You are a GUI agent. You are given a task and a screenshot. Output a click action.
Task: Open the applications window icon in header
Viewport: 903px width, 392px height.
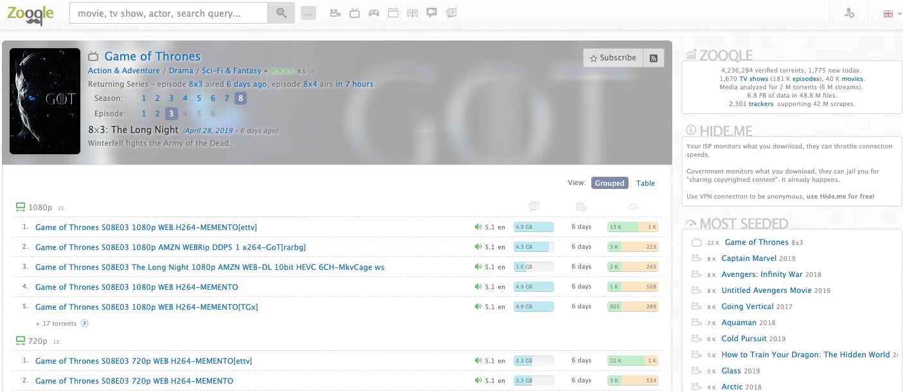click(393, 13)
